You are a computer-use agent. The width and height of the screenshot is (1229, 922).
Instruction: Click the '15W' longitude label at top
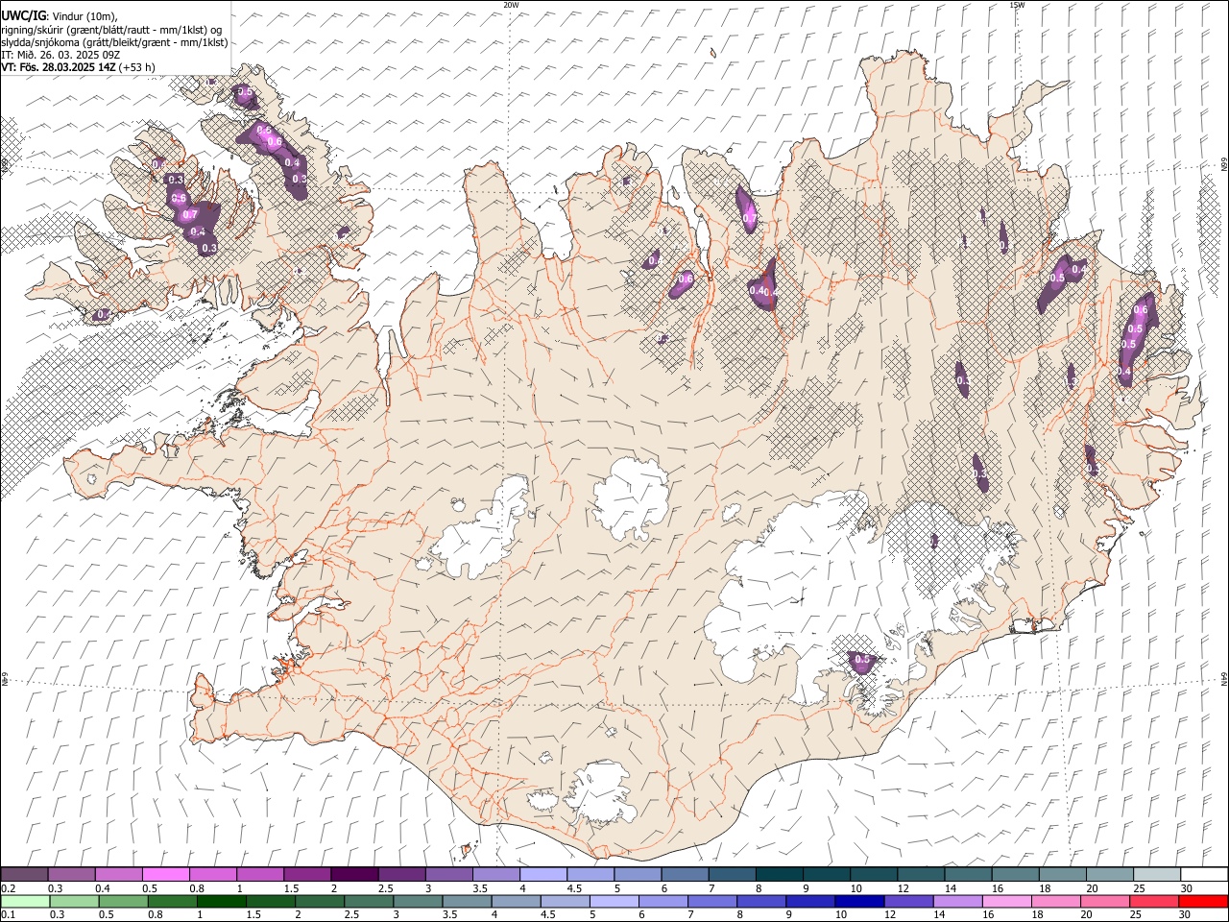point(1017,5)
